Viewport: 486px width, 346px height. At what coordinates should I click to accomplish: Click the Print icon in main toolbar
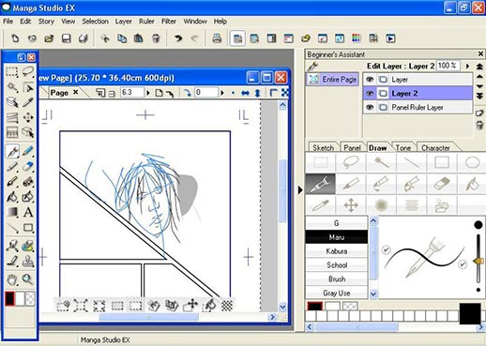tap(217, 38)
